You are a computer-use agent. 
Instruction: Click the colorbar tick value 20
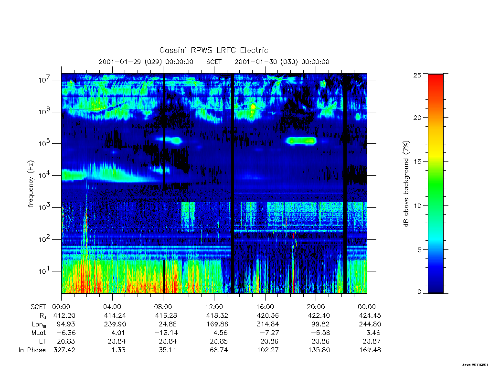pyautogui.click(x=417, y=118)
